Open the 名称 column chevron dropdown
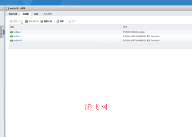 (120, 27)
